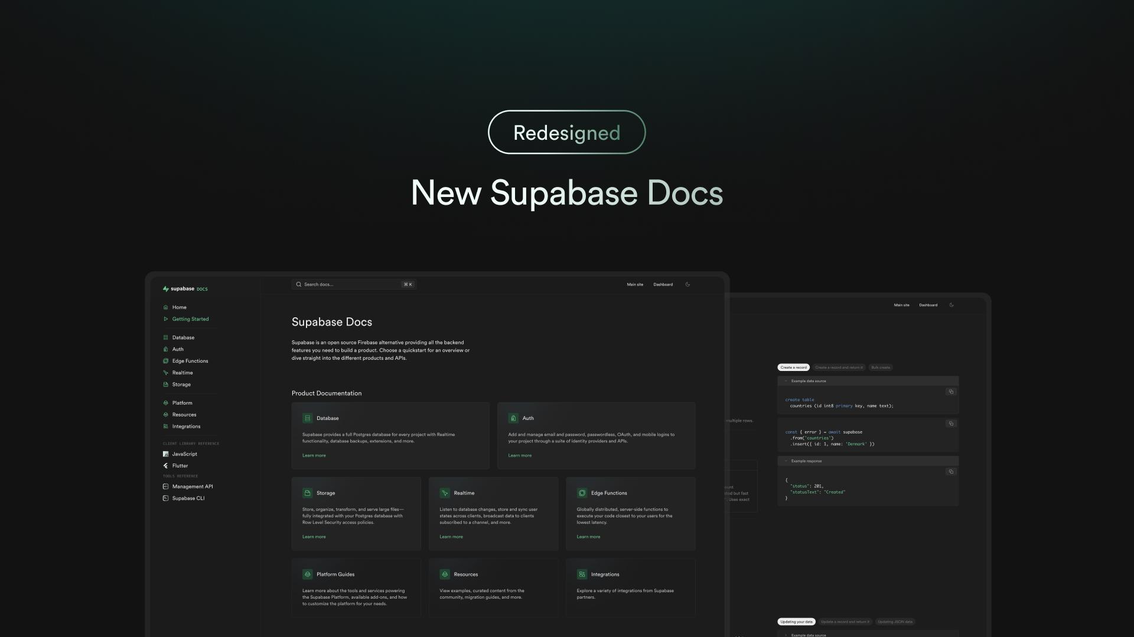Click the Auth icon in sidebar
1134x637 pixels.
pos(165,349)
